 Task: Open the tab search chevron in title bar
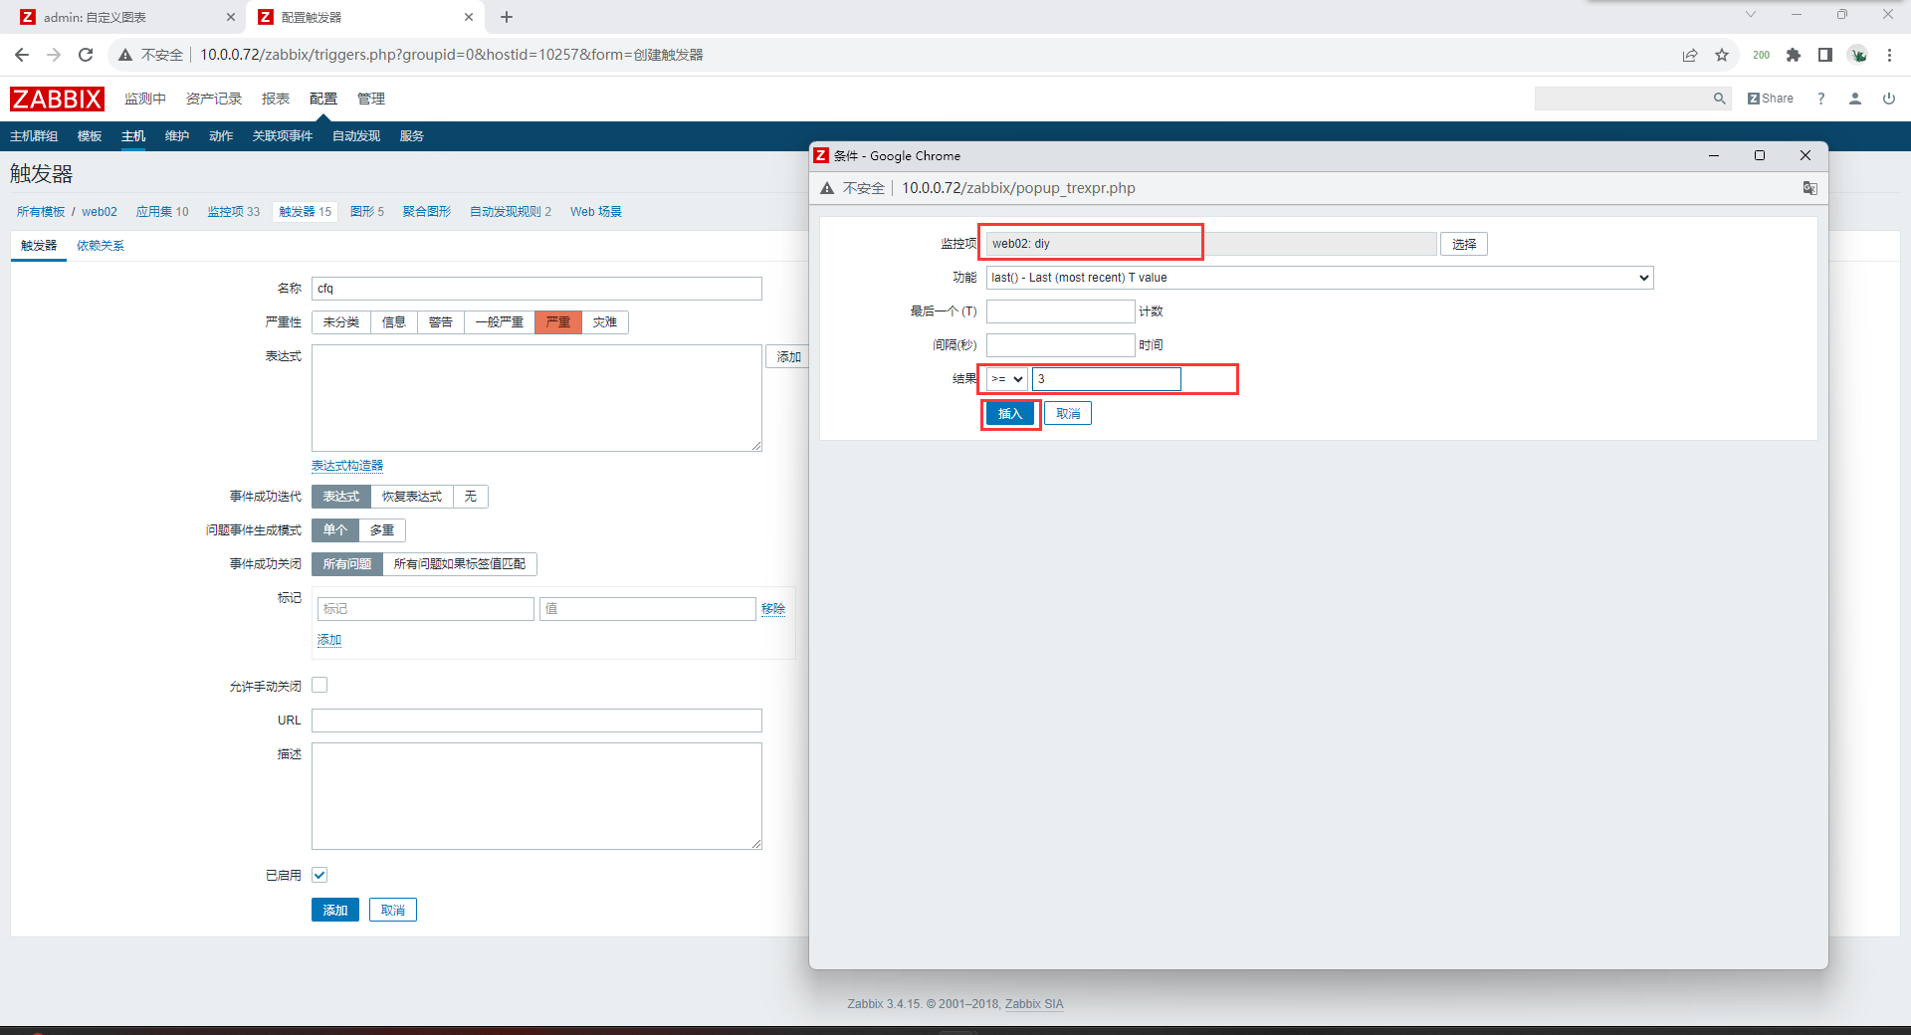click(x=1751, y=14)
